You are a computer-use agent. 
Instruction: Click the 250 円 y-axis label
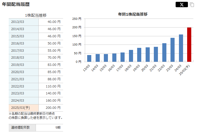point(77,19)
